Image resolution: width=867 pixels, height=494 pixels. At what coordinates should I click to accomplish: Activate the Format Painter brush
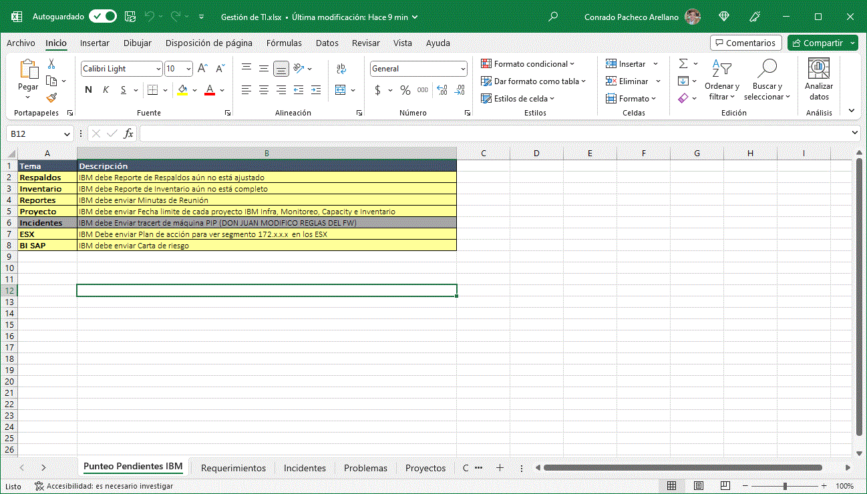click(x=51, y=97)
